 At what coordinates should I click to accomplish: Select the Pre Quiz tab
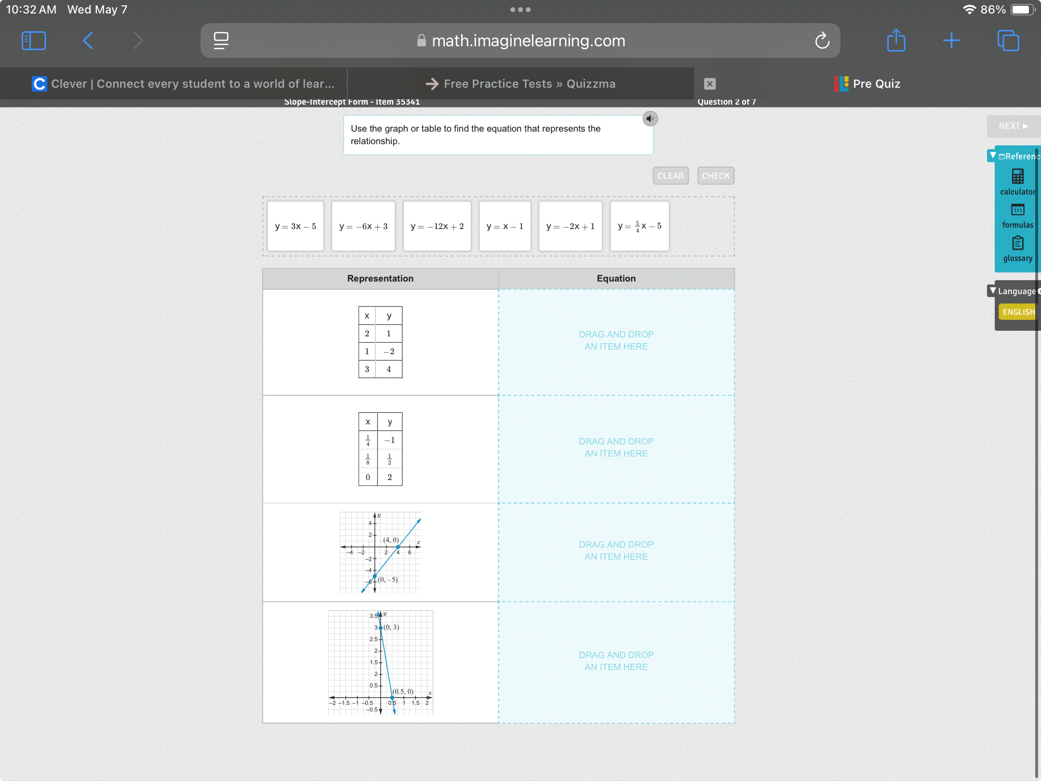[x=867, y=84]
